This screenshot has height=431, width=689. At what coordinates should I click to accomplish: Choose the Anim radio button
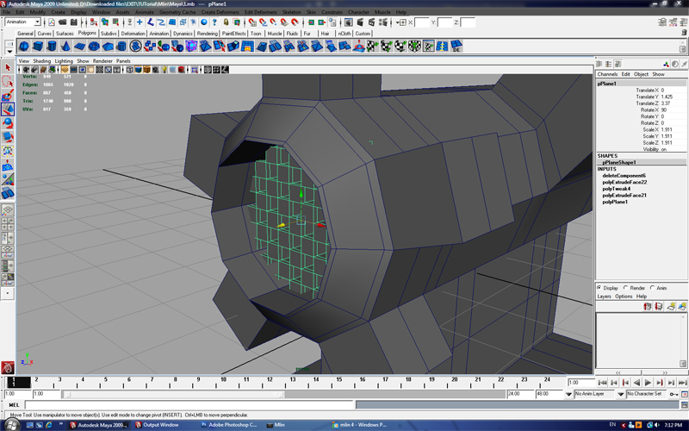pos(654,288)
